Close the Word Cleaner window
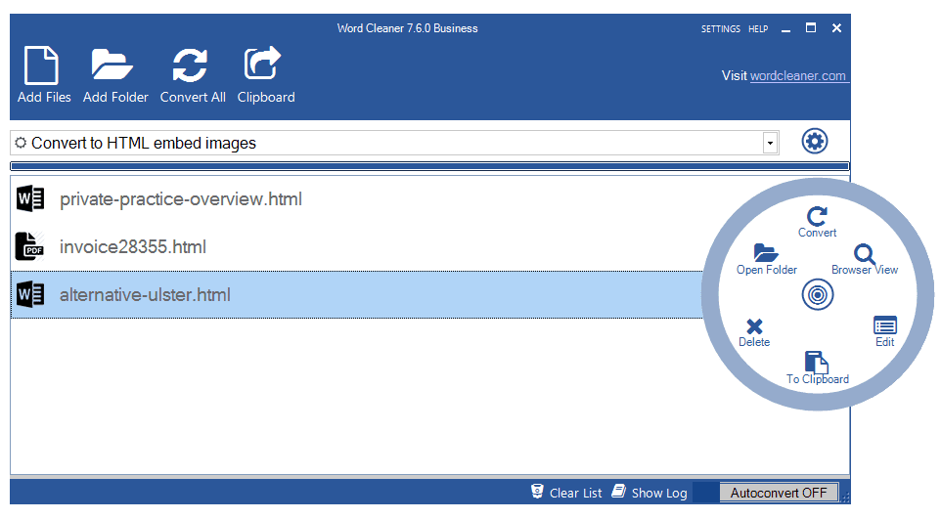Image resolution: width=941 pixels, height=519 pixels. 836,28
